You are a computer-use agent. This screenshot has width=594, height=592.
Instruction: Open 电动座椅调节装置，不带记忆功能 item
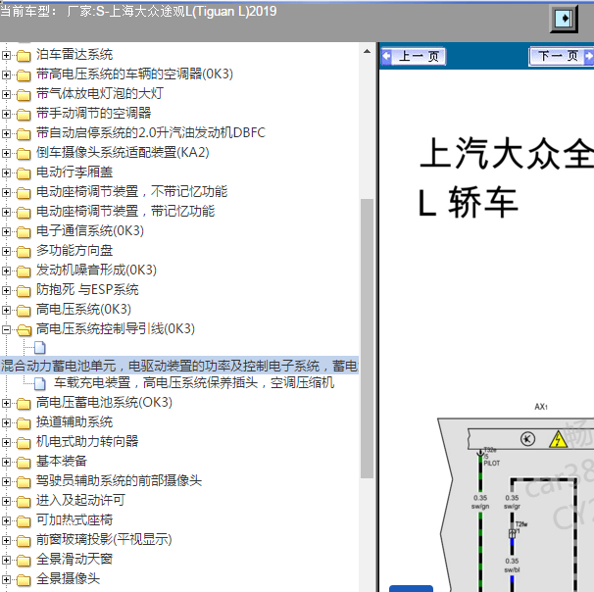pos(131,192)
